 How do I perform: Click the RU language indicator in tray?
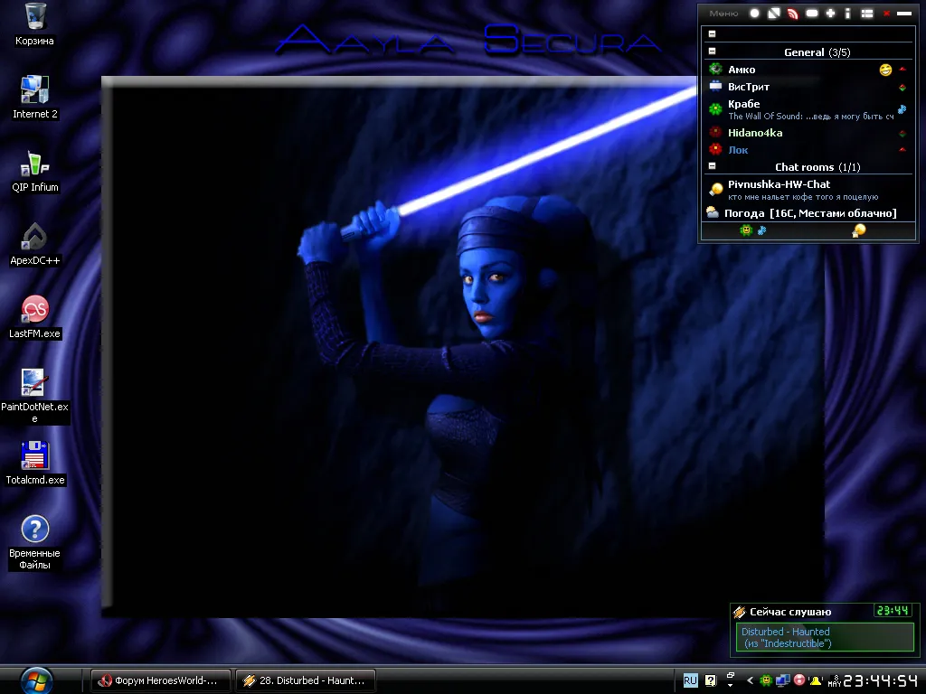tap(690, 680)
